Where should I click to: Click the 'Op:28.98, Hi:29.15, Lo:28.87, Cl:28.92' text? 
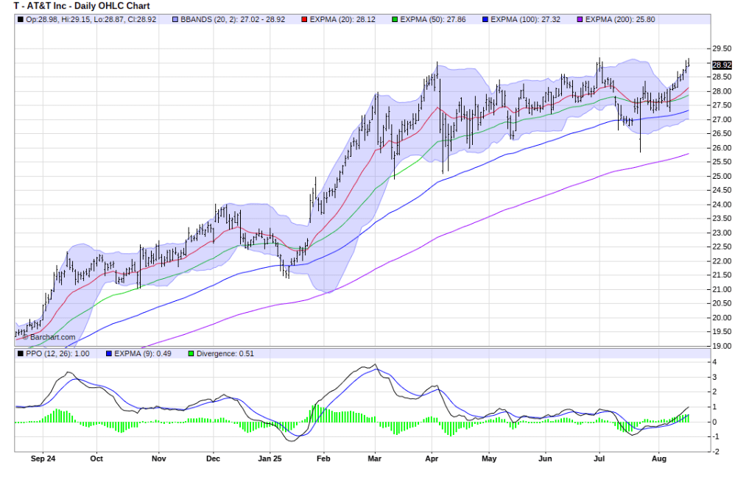pyautogui.click(x=91, y=20)
